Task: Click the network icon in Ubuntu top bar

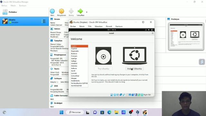Action: [x=146, y=30]
